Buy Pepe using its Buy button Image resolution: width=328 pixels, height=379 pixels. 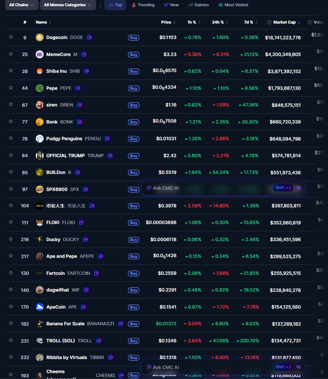tap(133, 88)
